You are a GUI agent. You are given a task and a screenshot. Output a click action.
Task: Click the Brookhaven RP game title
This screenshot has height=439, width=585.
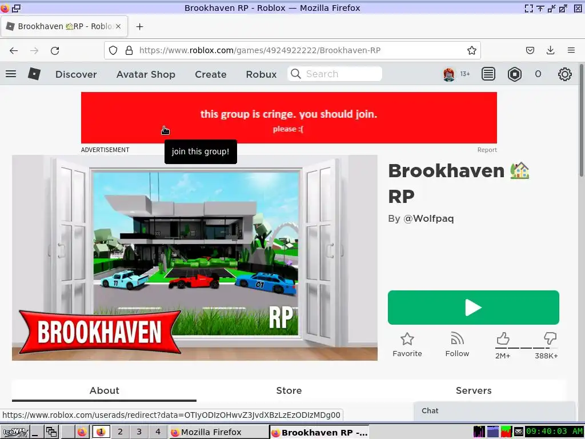pyautogui.click(x=459, y=183)
